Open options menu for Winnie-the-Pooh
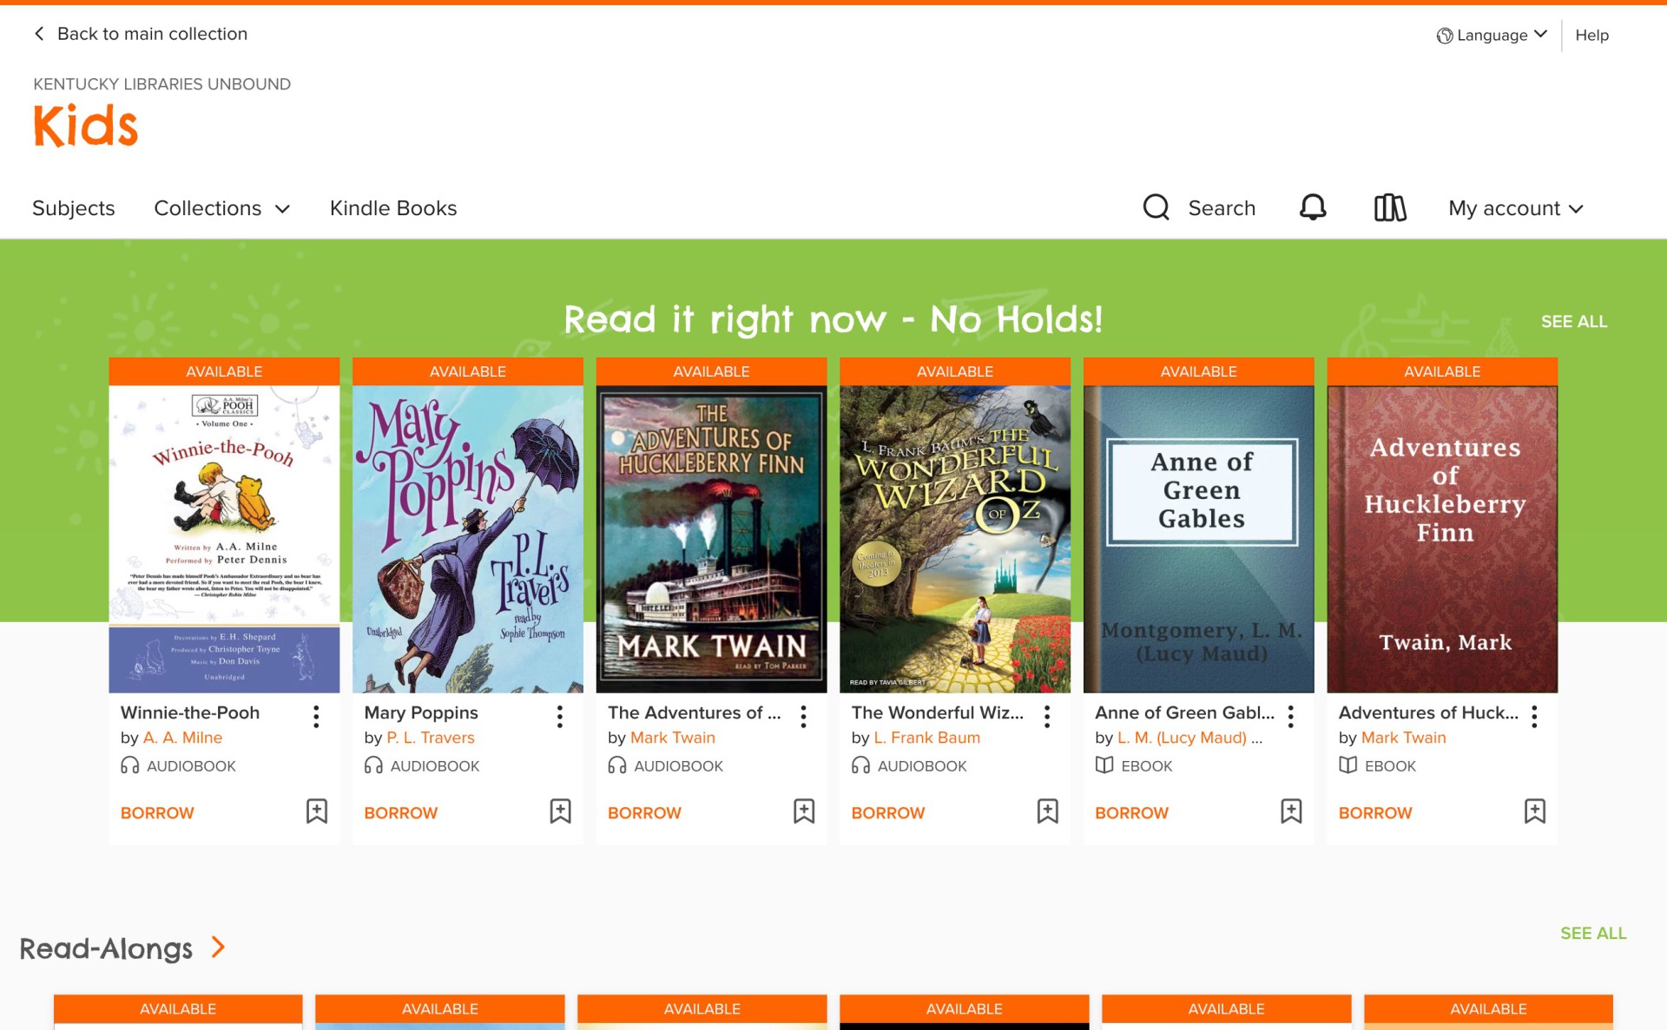Screen dimensions: 1667x1030 point(316,716)
